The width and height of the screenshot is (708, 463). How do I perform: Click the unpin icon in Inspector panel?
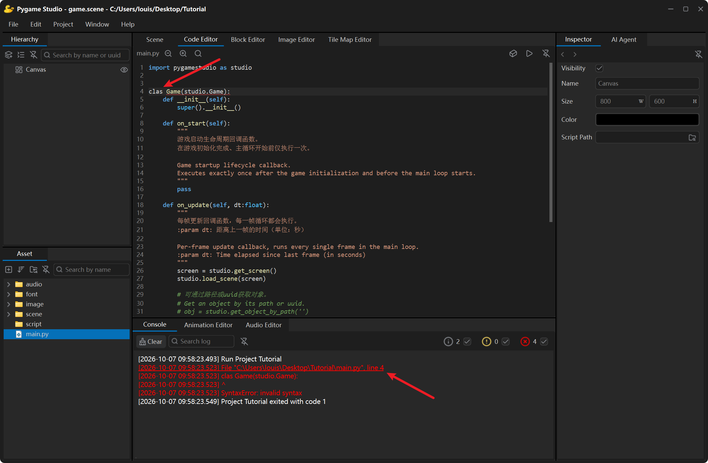pyautogui.click(x=699, y=54)
